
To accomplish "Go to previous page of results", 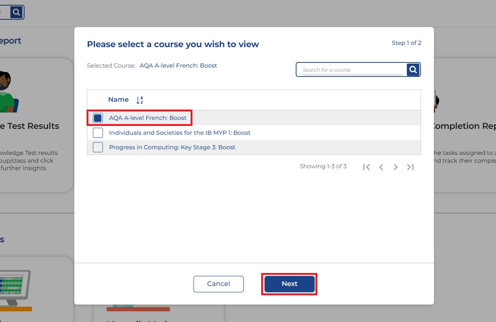I will (x=381, y=167).
